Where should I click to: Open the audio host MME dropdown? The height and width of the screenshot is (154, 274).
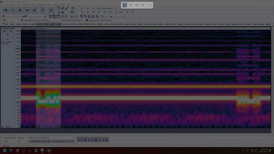click(x=10, y=20)
